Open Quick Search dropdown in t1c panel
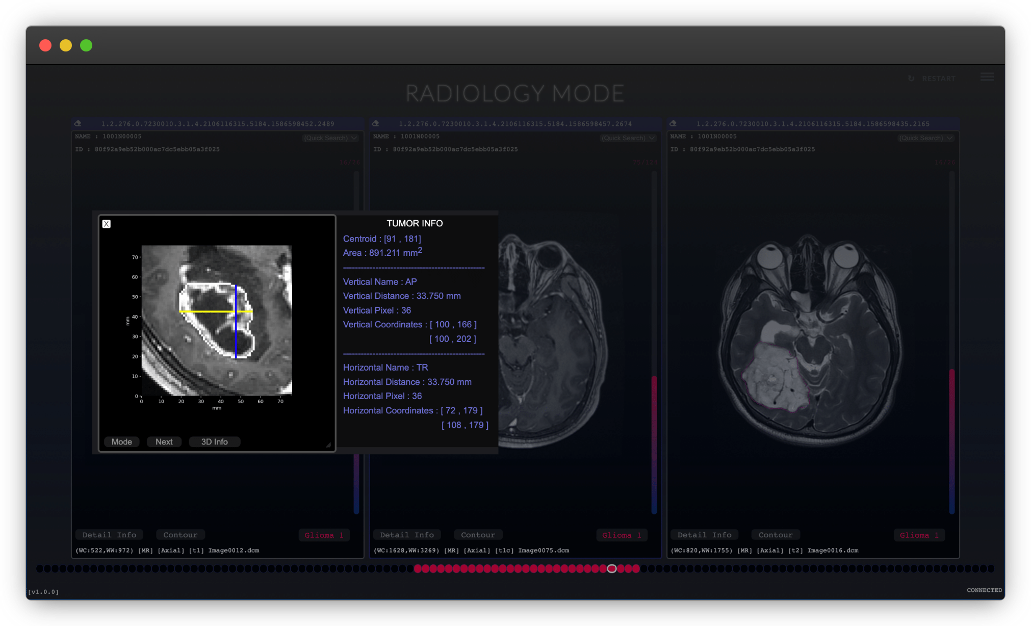Screen dimensions: 1031x626 click(x=628, y=138)
